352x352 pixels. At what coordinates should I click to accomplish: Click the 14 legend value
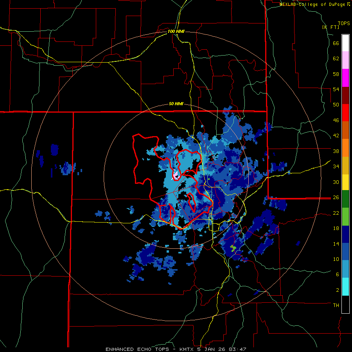pyautogui.click(x=336, y=244)
